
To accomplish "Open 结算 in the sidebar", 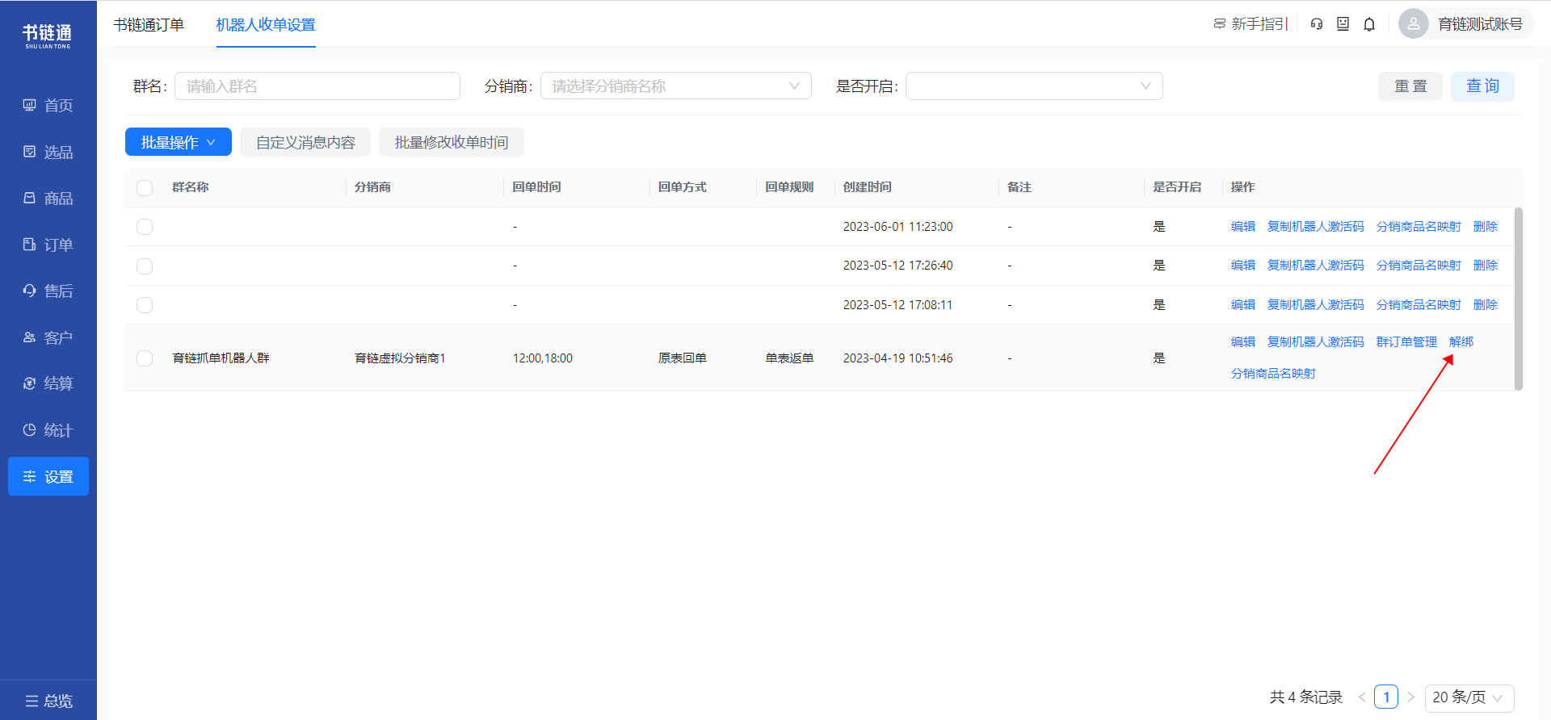I will (x=48, y=383).
